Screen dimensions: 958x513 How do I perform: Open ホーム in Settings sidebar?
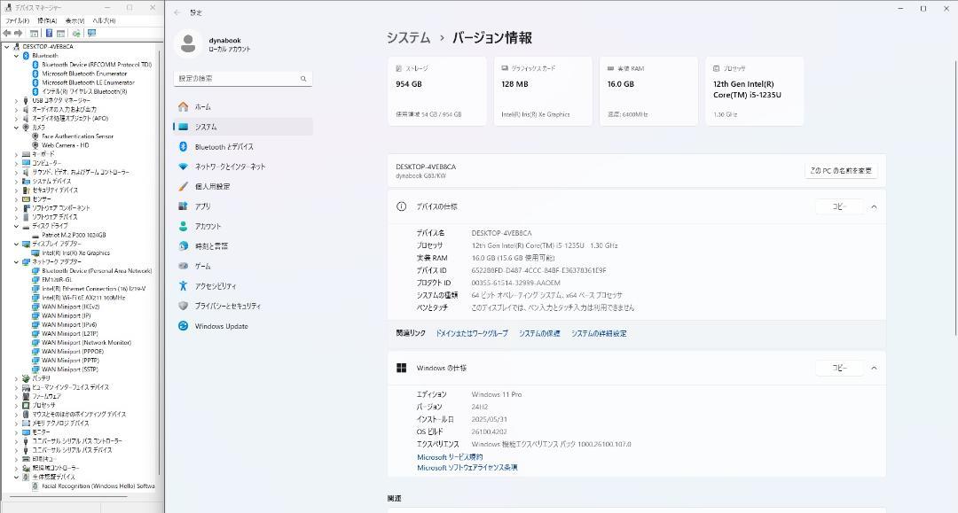click(x=242, y=106)
